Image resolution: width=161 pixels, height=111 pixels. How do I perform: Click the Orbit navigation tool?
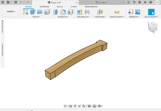coord(65,106)
